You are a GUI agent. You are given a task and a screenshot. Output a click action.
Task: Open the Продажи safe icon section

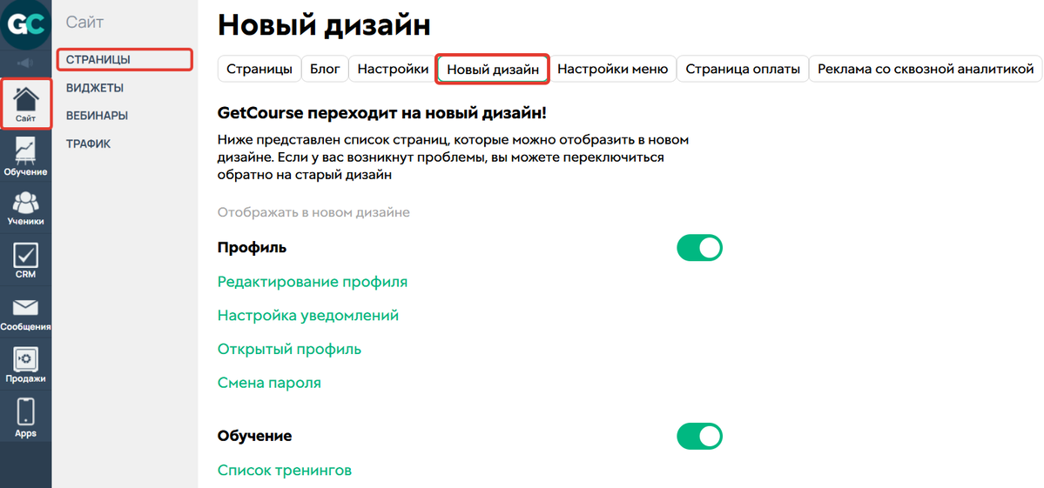26,364
